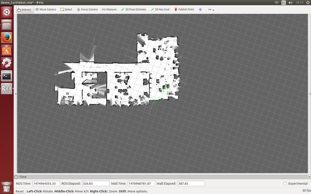Close the Time panel
The height and width of the screenshot is (194, 311).
coord(309,177)
